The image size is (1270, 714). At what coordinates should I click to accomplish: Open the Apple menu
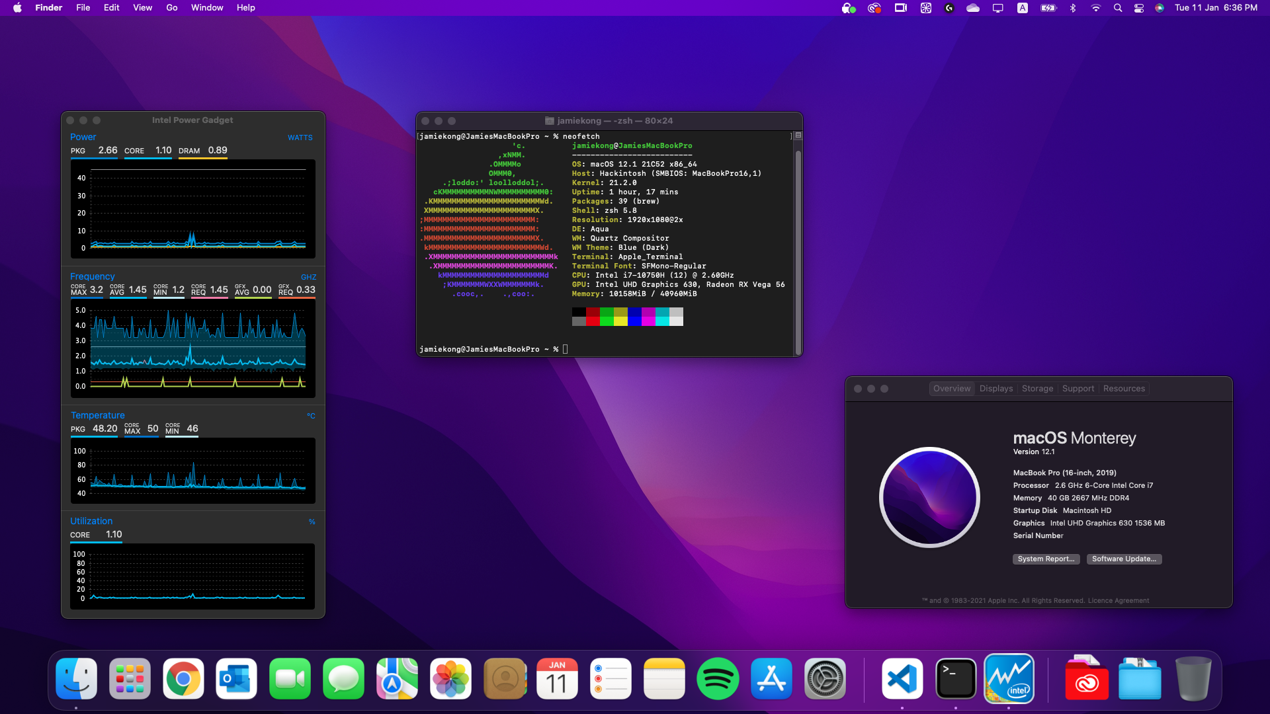[17, 8]
